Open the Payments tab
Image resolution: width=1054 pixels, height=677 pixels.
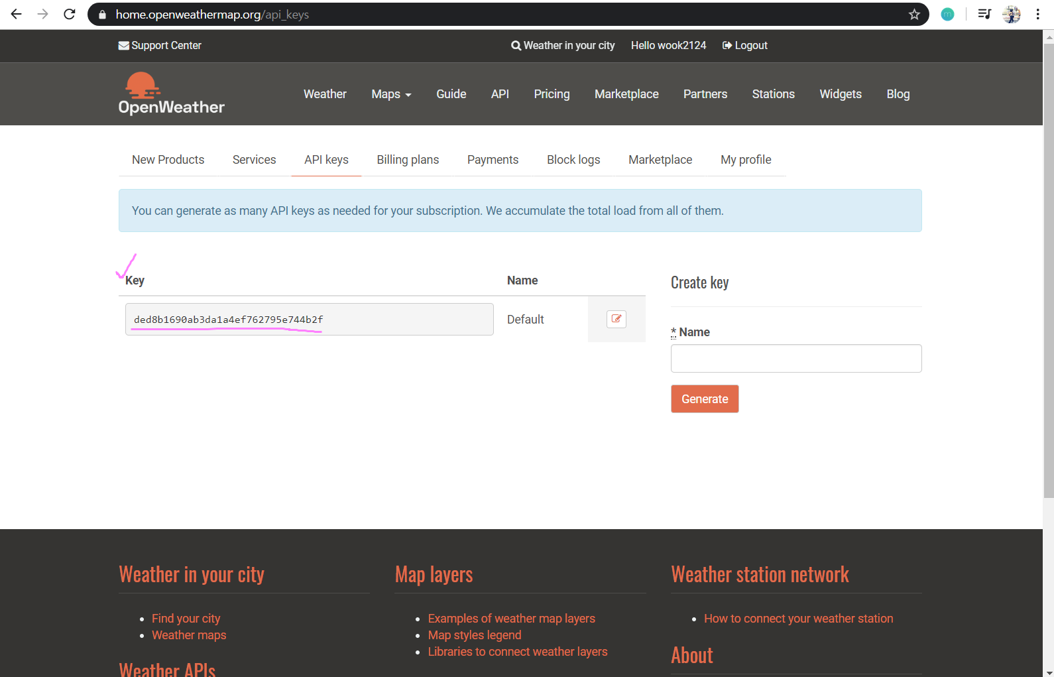pyautogui.click(x=493, y=160)
